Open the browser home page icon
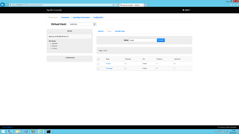This screenshot has width=239, height=134. 231,5
